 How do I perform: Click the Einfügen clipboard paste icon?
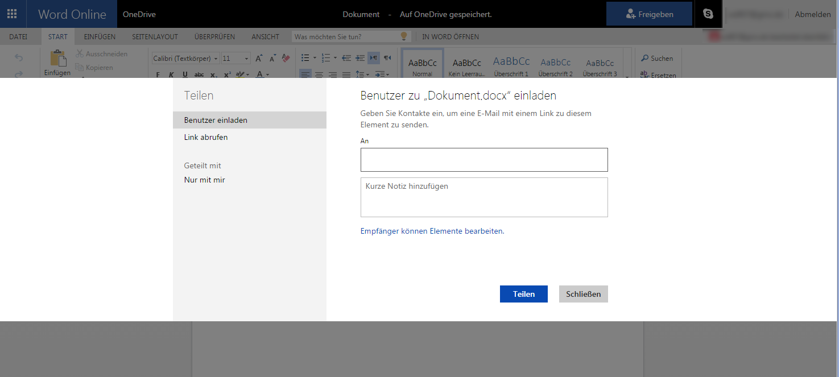click(x=57, y=59)
